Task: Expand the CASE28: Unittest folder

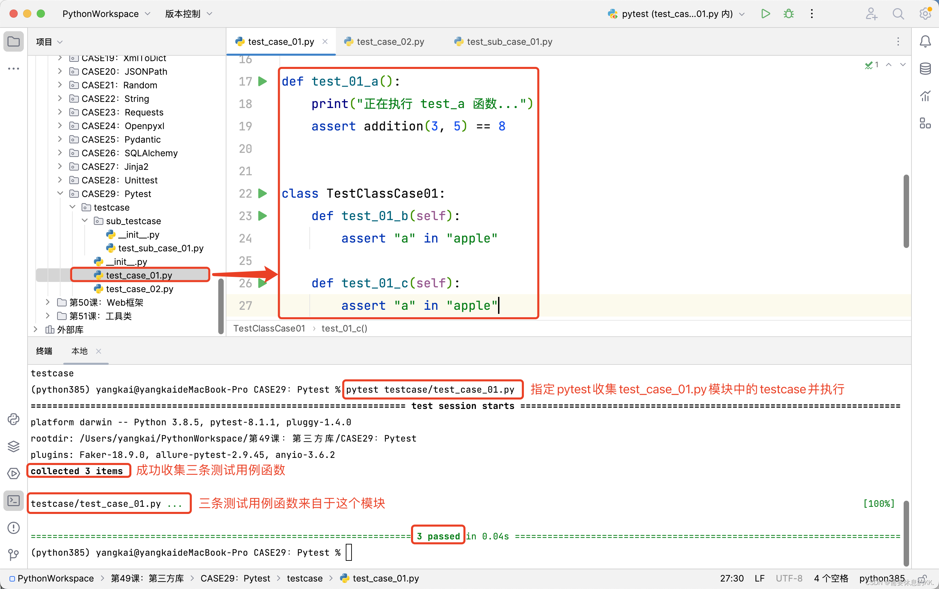Action: (59, 180)
